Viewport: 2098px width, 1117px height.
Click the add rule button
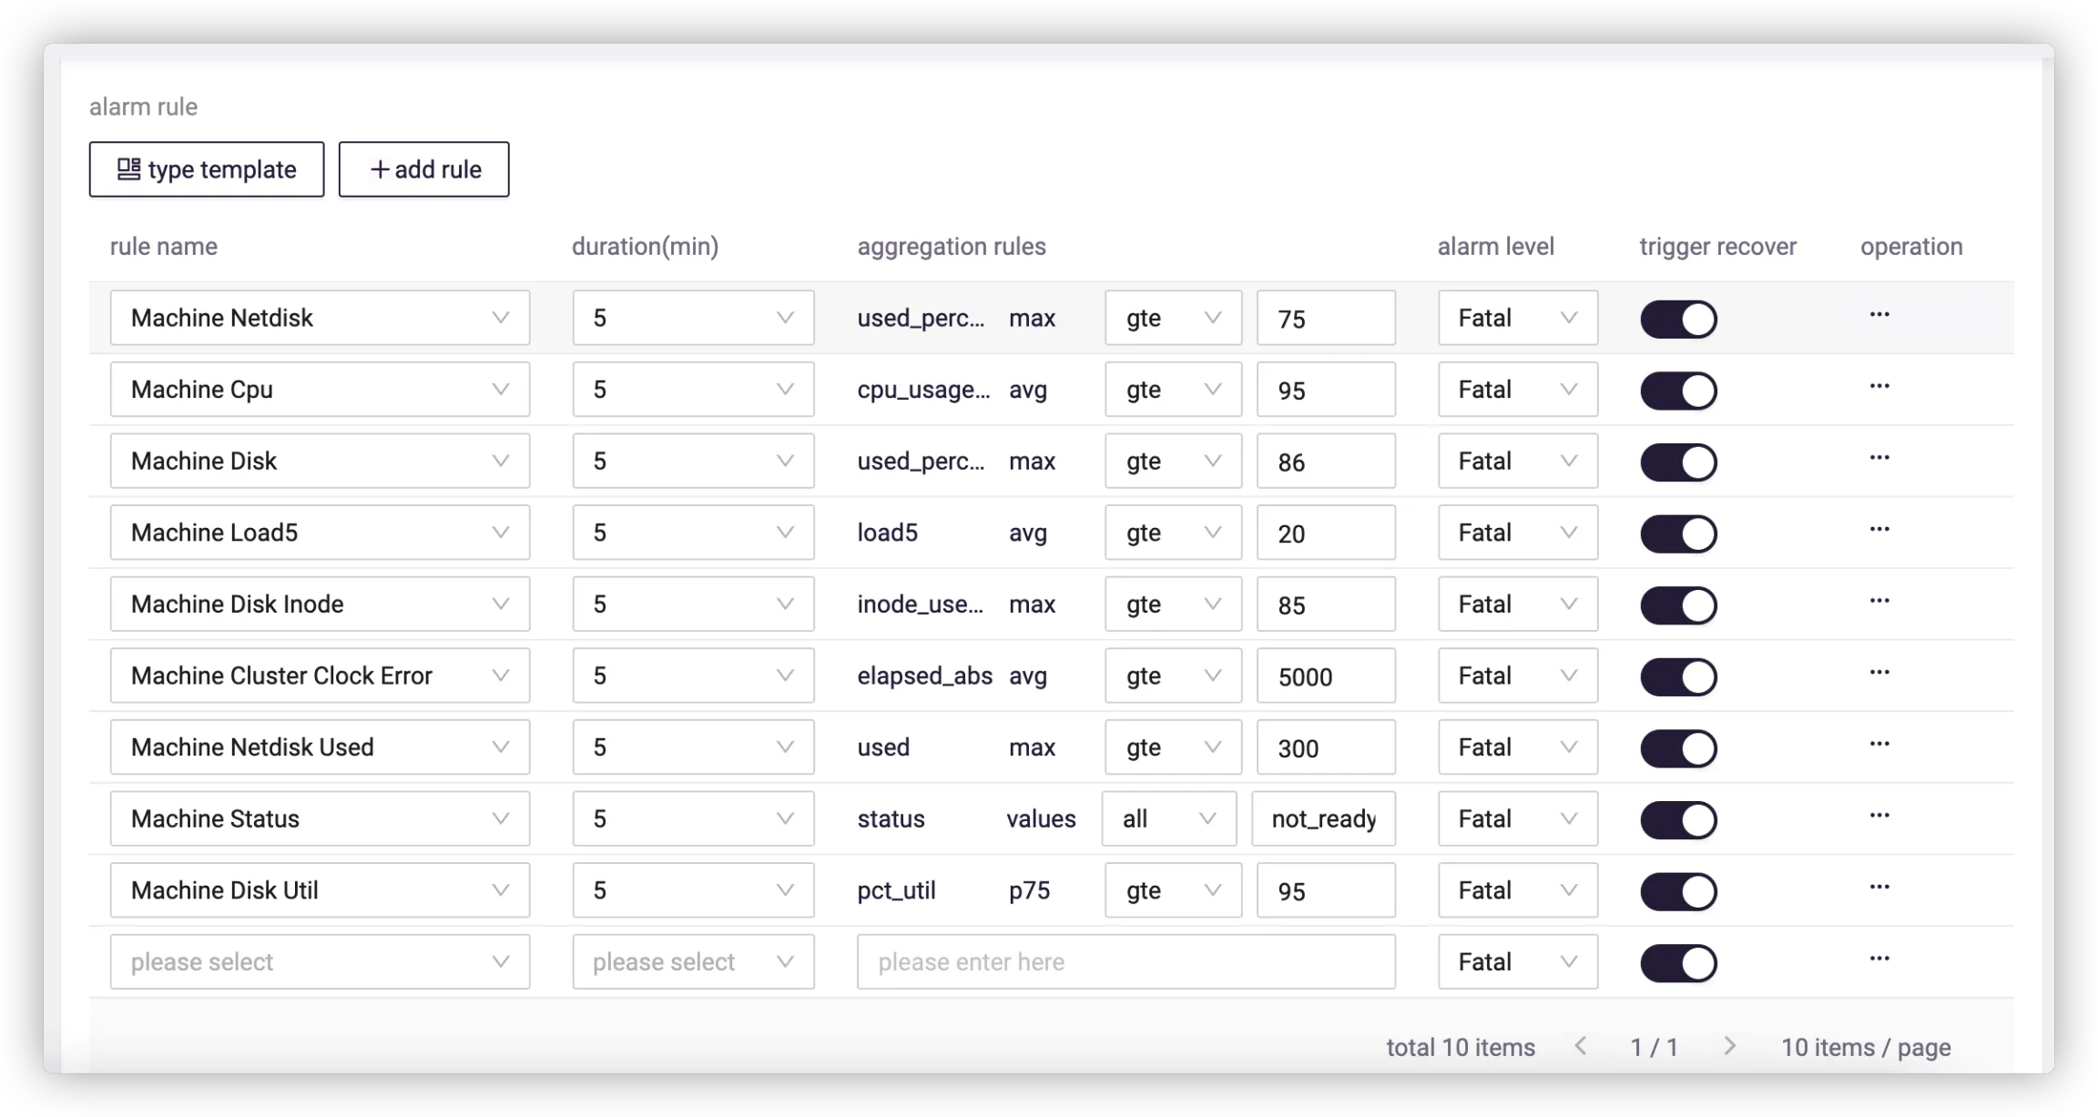pos(424,169)
